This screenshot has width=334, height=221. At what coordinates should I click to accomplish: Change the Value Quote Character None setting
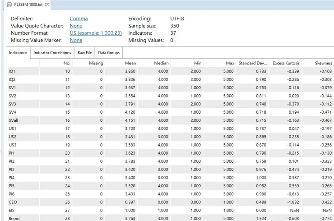coord(76,26)
